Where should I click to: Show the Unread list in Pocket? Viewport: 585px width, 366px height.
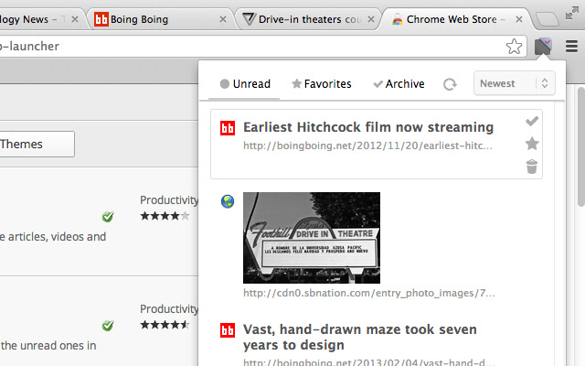tap(245, 84)
